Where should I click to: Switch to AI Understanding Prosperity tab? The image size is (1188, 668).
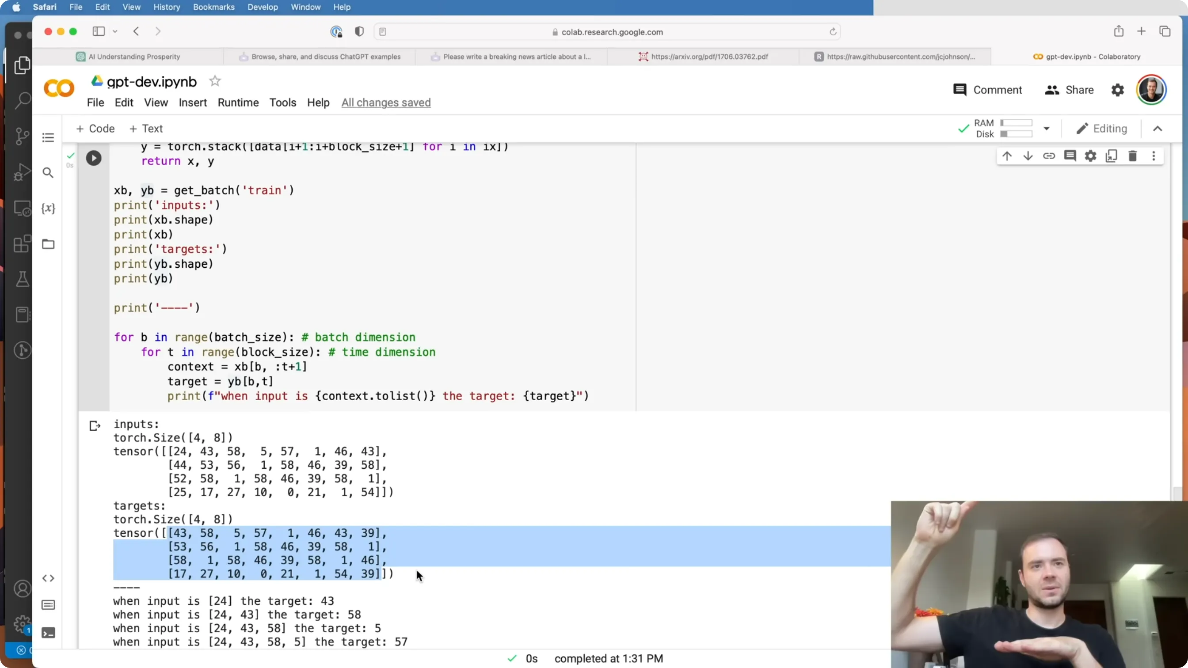point(128,57)
